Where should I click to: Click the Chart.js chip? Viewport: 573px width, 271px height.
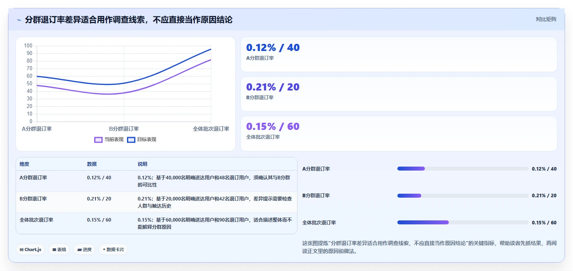click(31, 249)
